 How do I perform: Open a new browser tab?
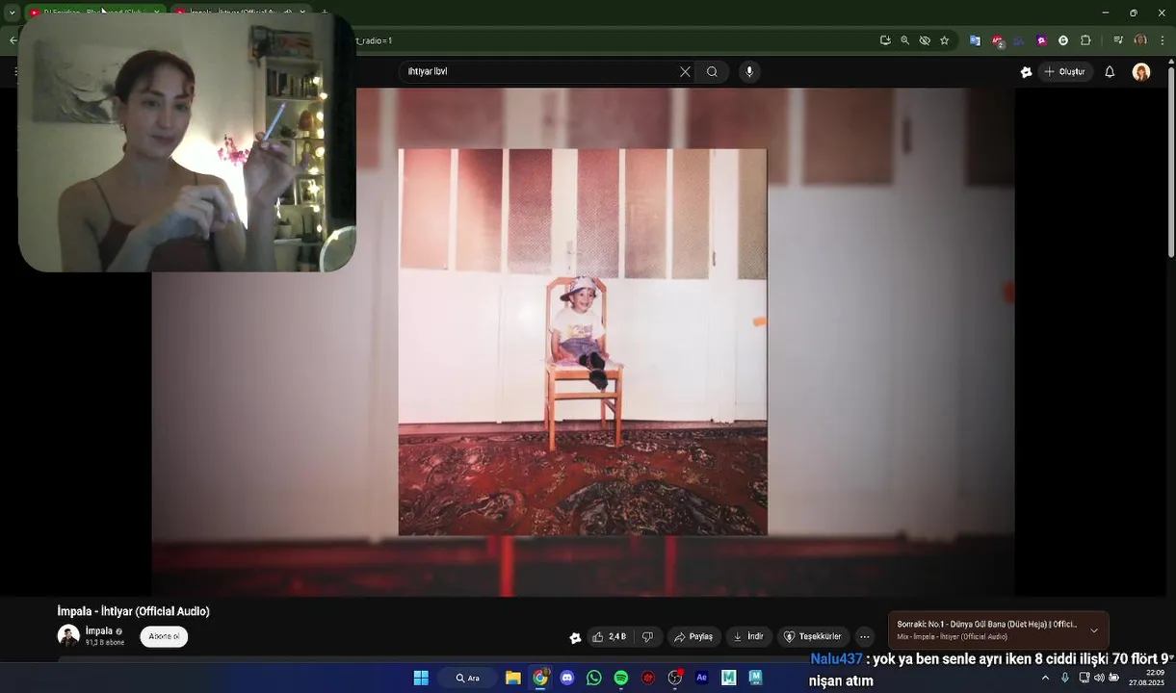pyautogui.click(x=325, y=13)
